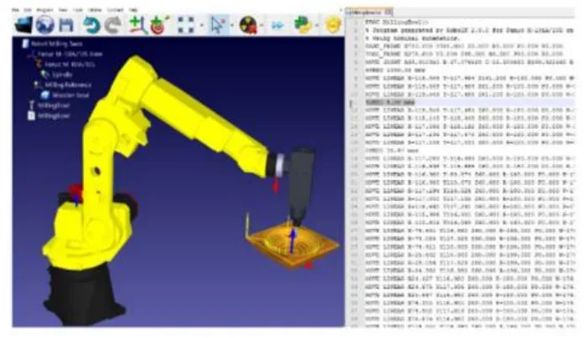This screenshot has height=338, width=587.
Task: Click the Open file toolbar icon
Action: pos(24,25)
